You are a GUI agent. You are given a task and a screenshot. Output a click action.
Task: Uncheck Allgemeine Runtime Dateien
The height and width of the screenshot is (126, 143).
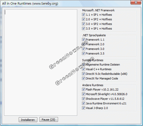(84, 64)
